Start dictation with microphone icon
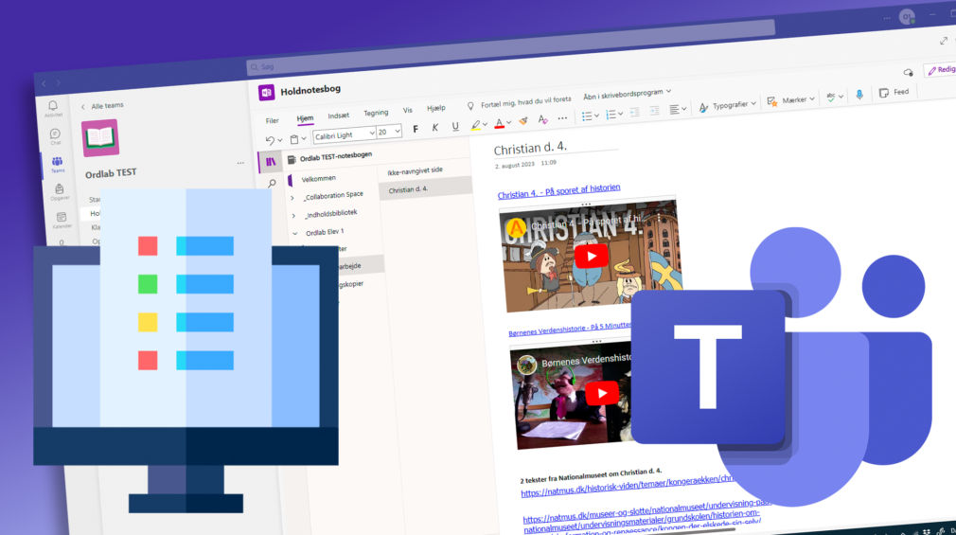Image resolution: width=956 pixels, height=535 pixels. click(x=859, y=95)
